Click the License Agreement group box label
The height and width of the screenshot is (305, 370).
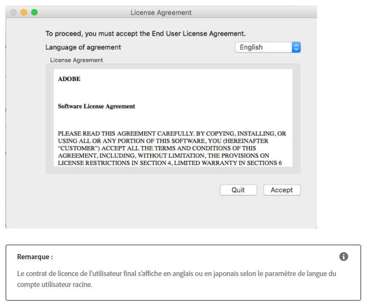click(x=77, y=60)
